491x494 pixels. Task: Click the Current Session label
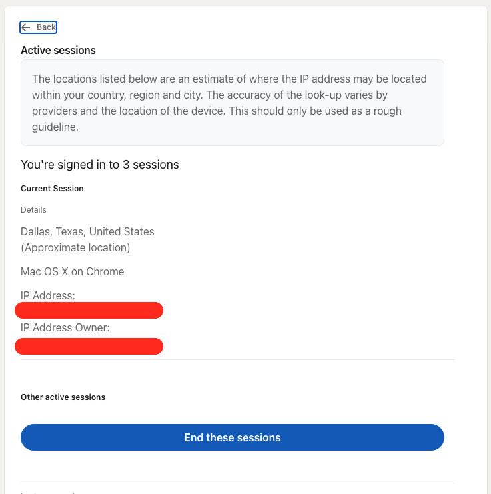52,189
